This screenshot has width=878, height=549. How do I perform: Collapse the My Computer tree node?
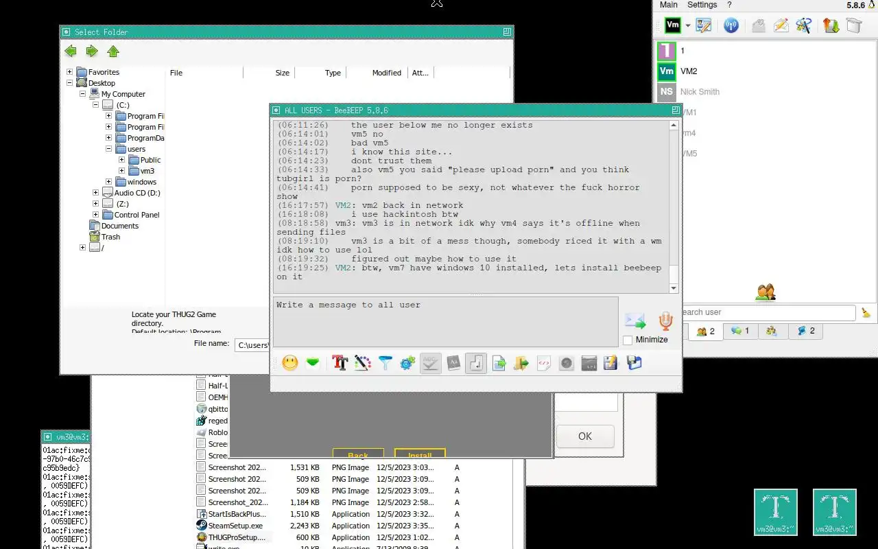pos(82,94)
